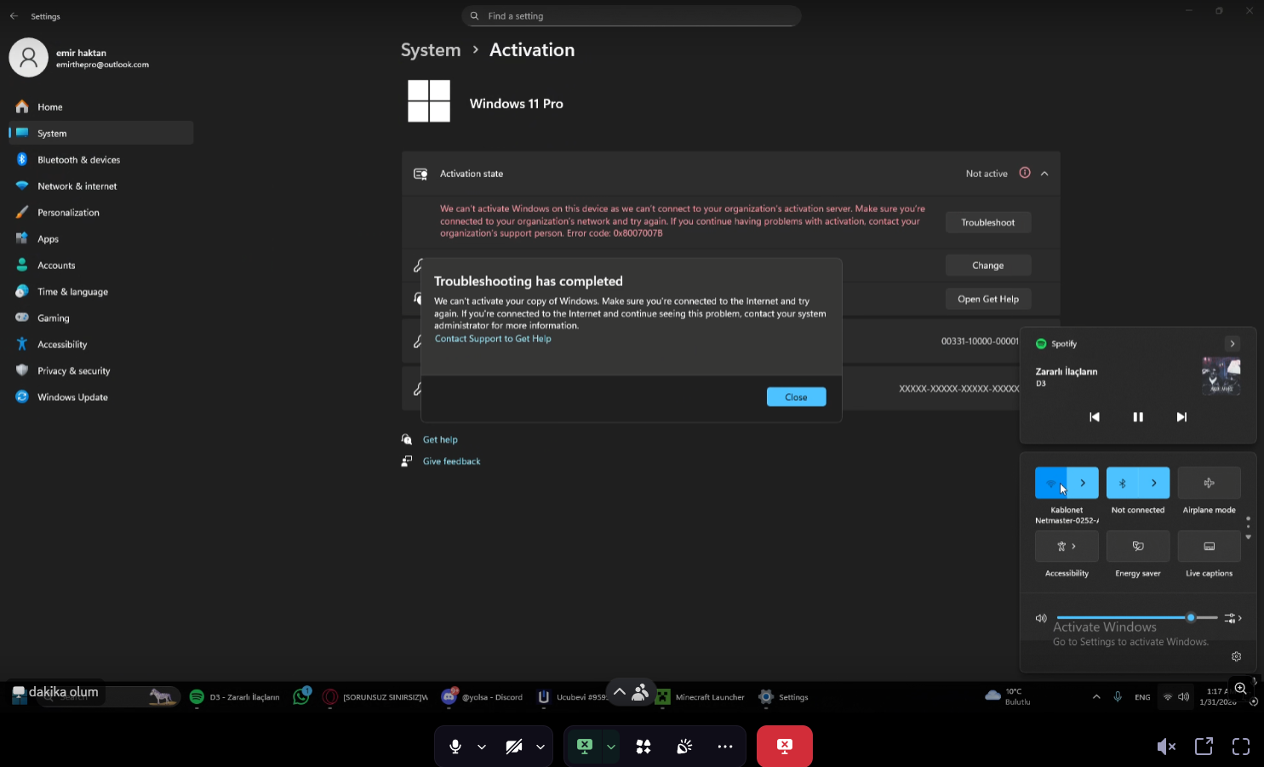Pop out the shared screen window
1264x767 pixels.
[1204, 747]
